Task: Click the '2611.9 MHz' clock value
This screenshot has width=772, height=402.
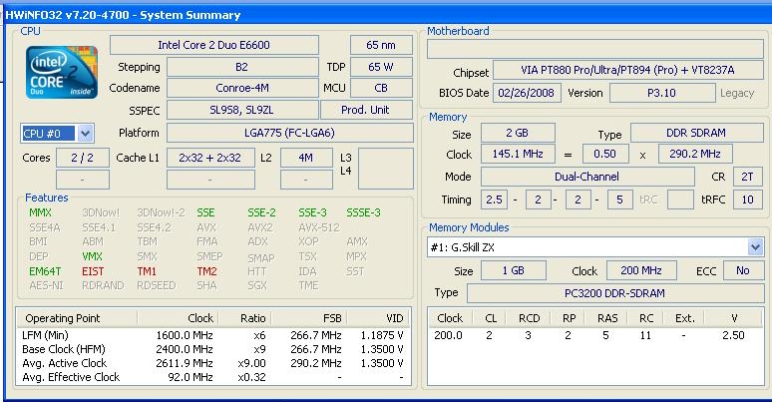Action: point(185,363)
